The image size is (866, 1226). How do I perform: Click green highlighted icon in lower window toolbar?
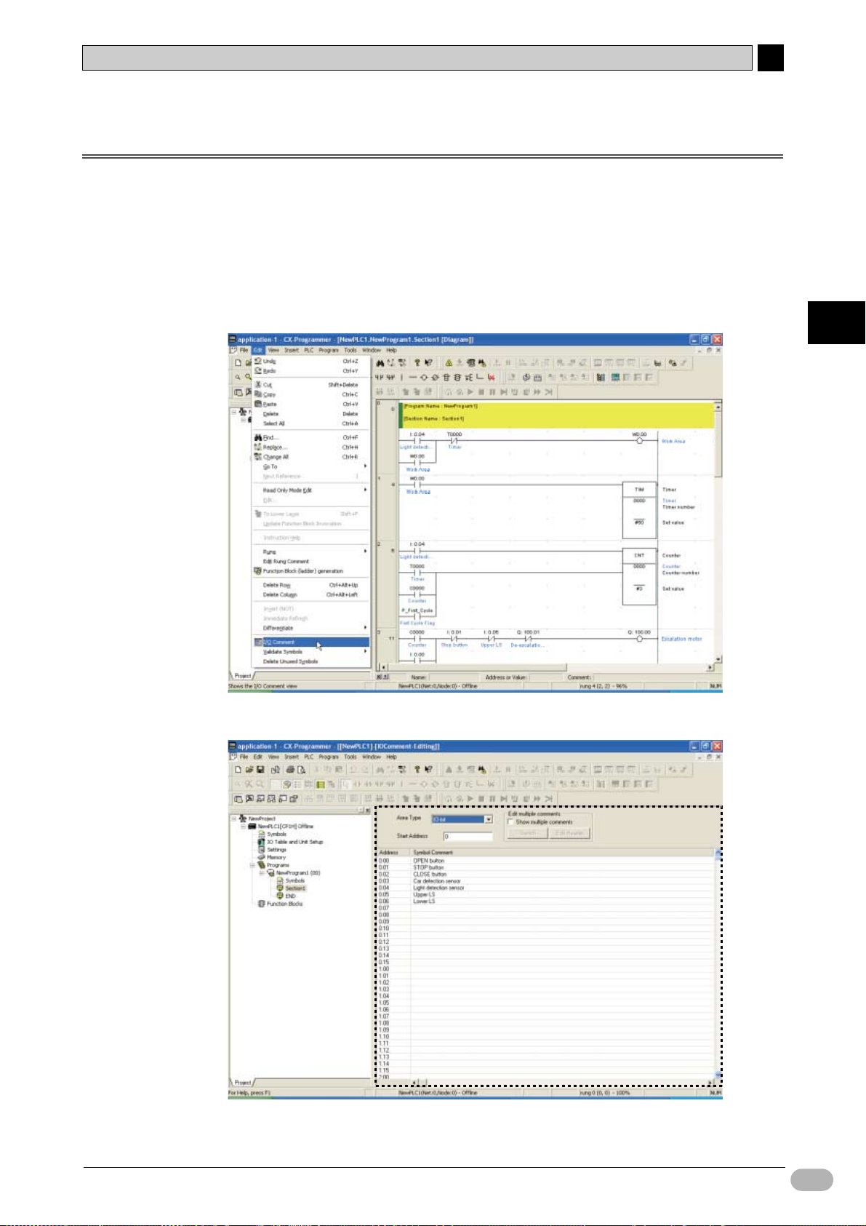click(321, 784)
